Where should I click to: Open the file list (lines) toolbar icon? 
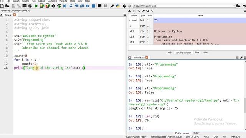(24, 6)
